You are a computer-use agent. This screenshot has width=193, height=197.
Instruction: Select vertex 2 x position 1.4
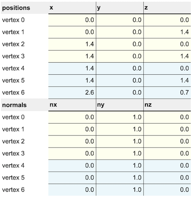72,44
